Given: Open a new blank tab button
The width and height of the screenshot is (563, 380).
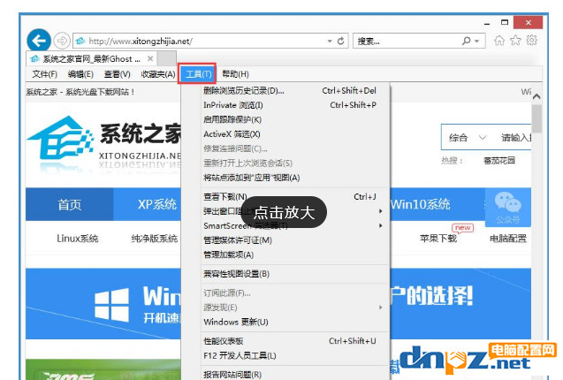Looking at the screenshot, I should click(x=167, y=58).
